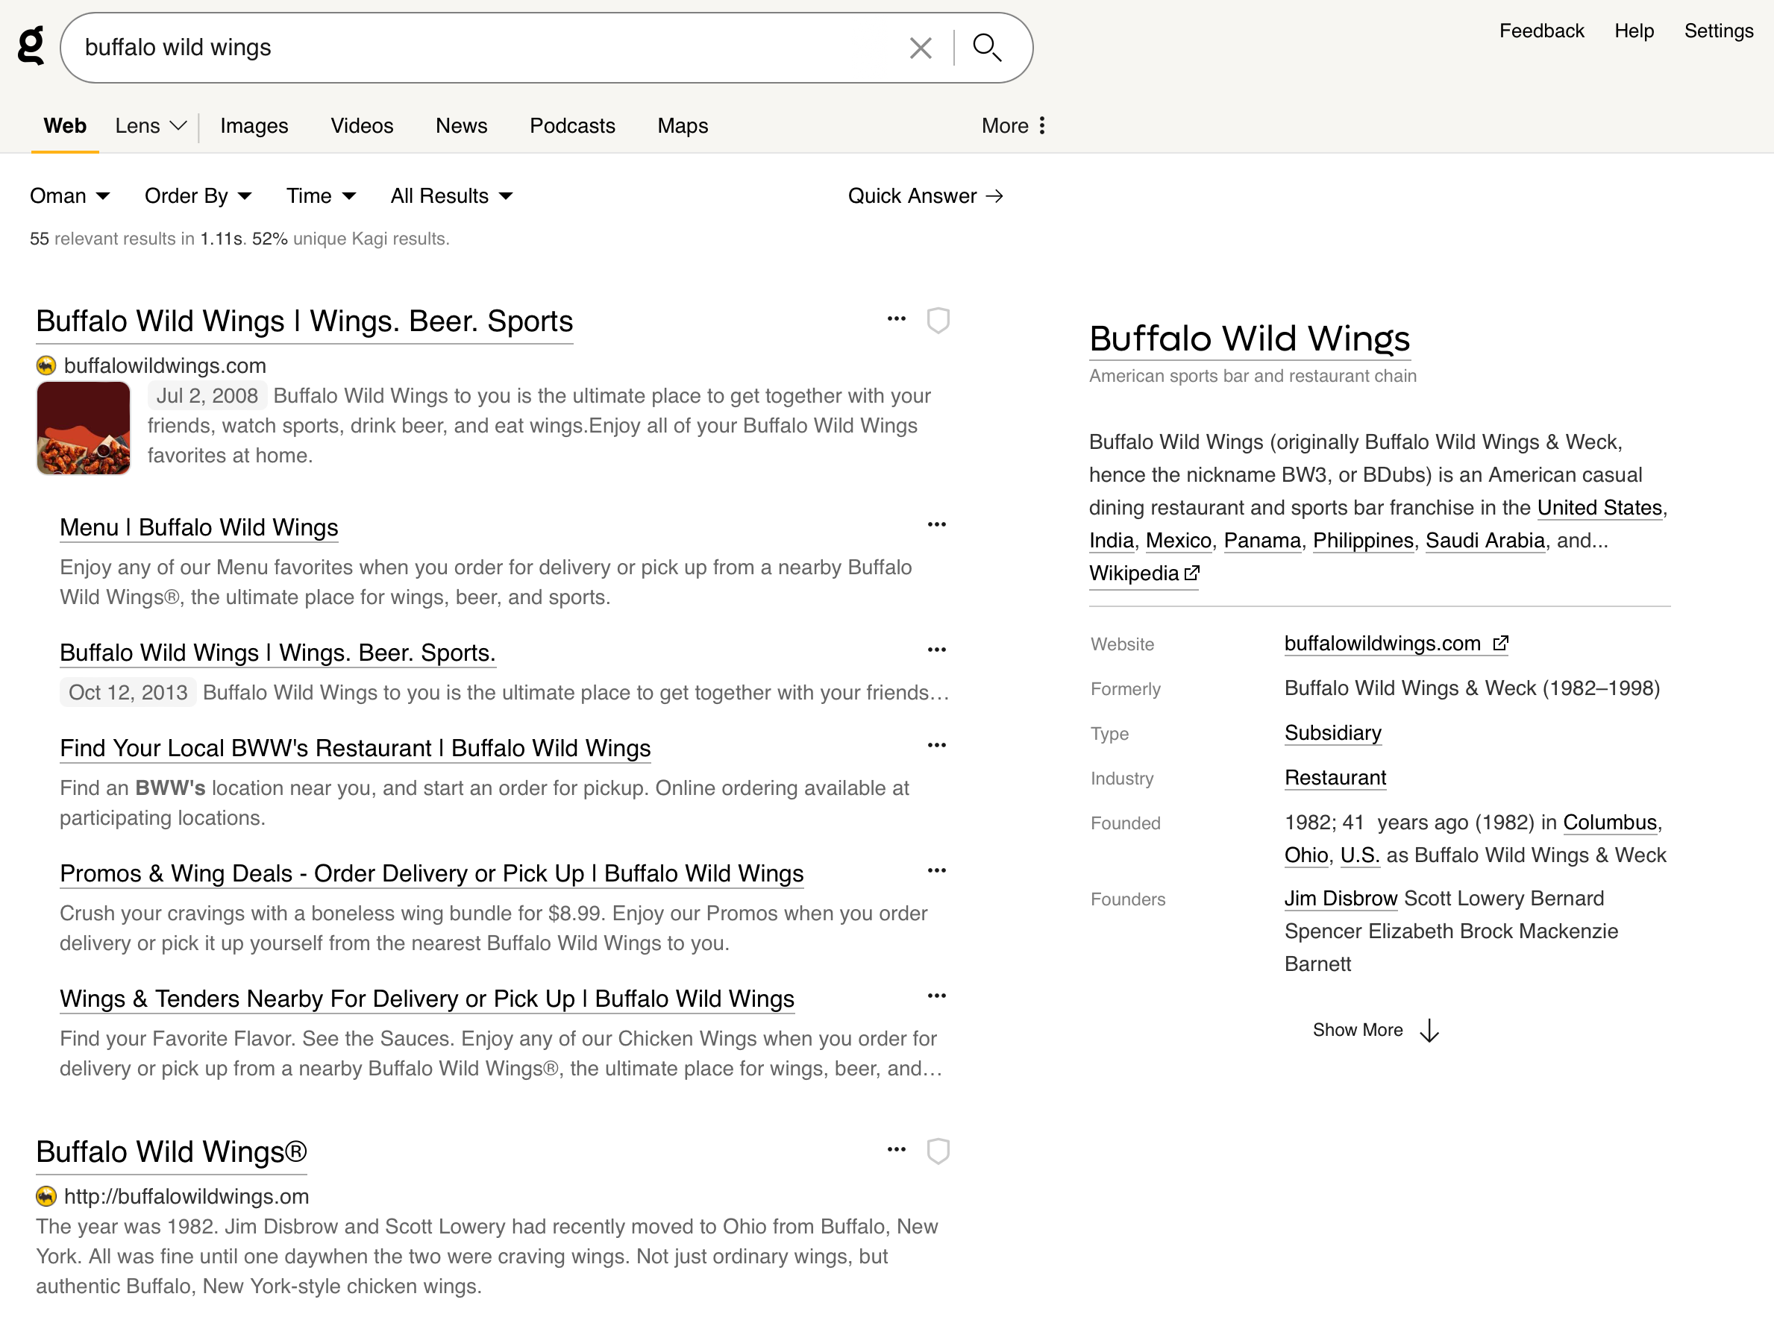Click shield icon for Buffalo Wild Wings® result
Viewport: 1774px width, 1320px height.
coord(938,1151)
